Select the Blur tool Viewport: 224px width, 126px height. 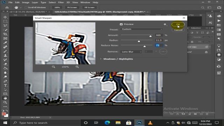(5, 72)
